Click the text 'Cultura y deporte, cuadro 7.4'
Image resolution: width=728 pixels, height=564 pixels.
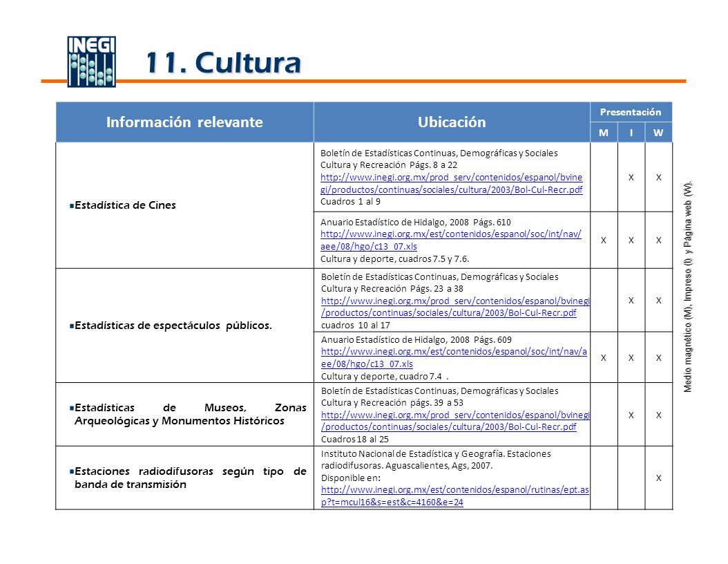coord(382,376)
